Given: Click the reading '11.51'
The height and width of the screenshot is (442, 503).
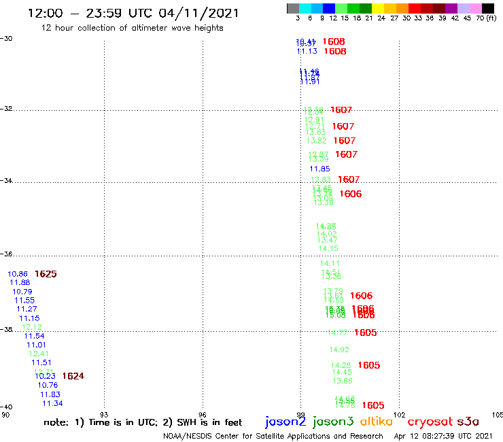Looking at the screenshot, I should [x=41, y=362].
